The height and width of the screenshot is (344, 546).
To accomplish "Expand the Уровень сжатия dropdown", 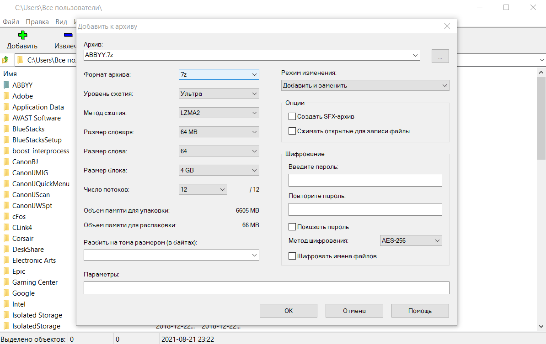I will coord(219,94).
